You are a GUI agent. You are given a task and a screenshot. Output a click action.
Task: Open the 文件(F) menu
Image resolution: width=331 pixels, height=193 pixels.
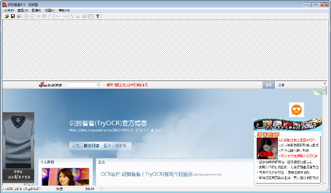point(9,10)
